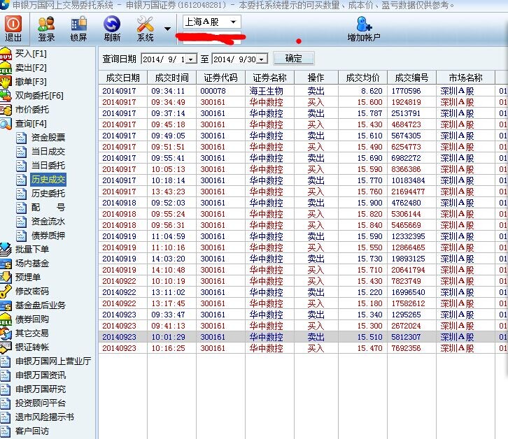Expand the 上海A股 market dropdown
Viewport: 508px width, 439px height.
pyautogui.click(x=233, y=22)
